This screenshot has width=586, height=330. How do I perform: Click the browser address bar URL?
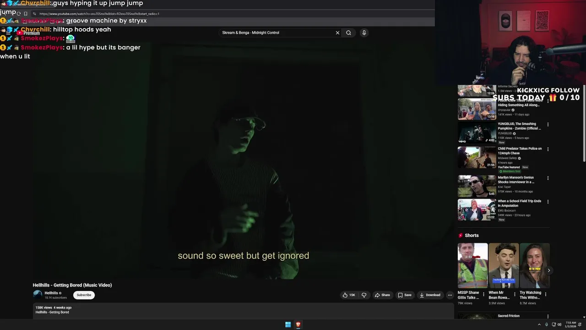point(99,14)
